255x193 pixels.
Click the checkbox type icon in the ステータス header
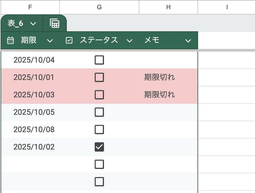tap(69, 40)
